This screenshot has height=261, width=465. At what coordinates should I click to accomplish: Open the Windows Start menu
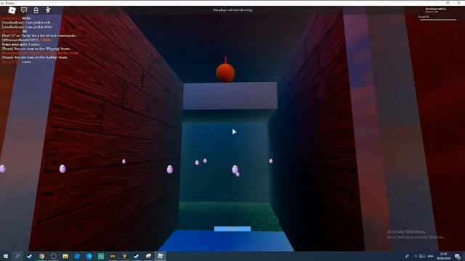point(6,256)
